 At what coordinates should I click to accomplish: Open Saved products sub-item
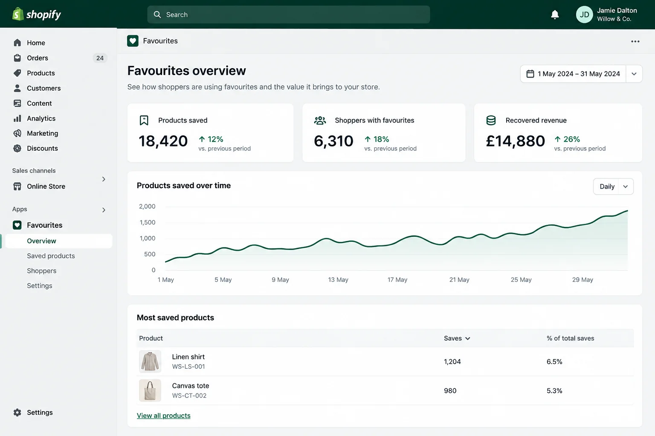[51, 256]
